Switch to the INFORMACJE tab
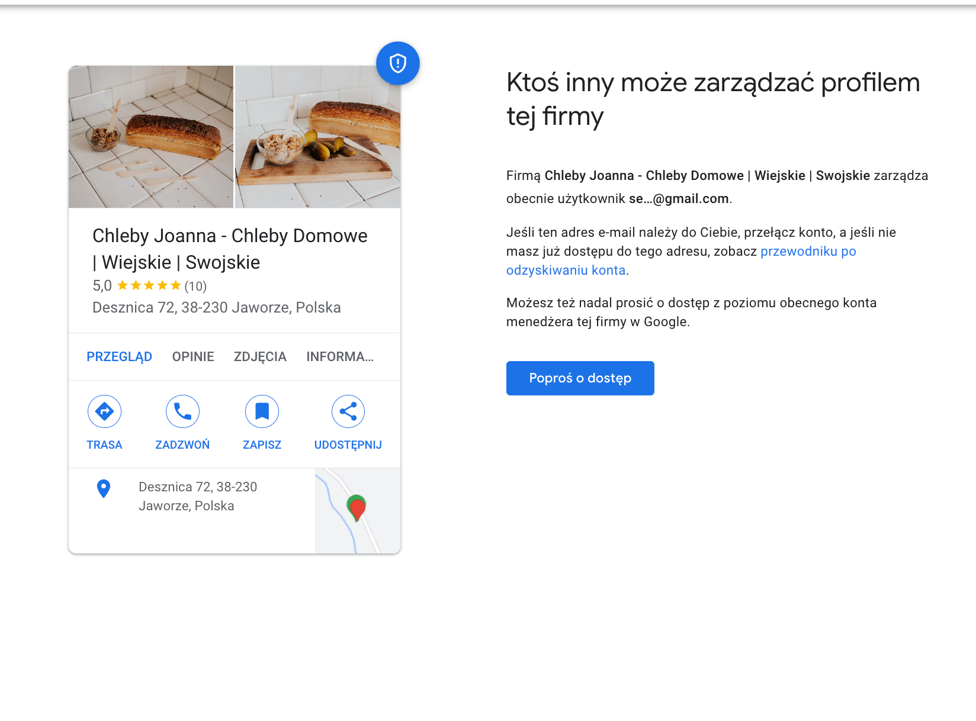 [x=339, y=356]
